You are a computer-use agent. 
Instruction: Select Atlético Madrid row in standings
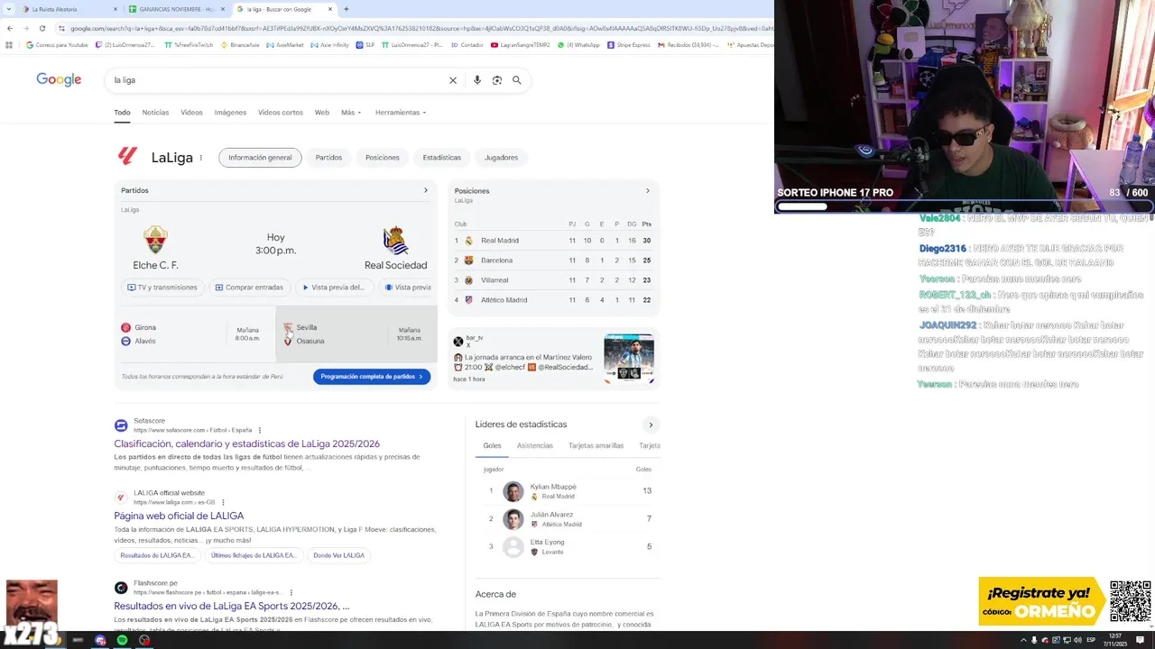tap(553, 300)
